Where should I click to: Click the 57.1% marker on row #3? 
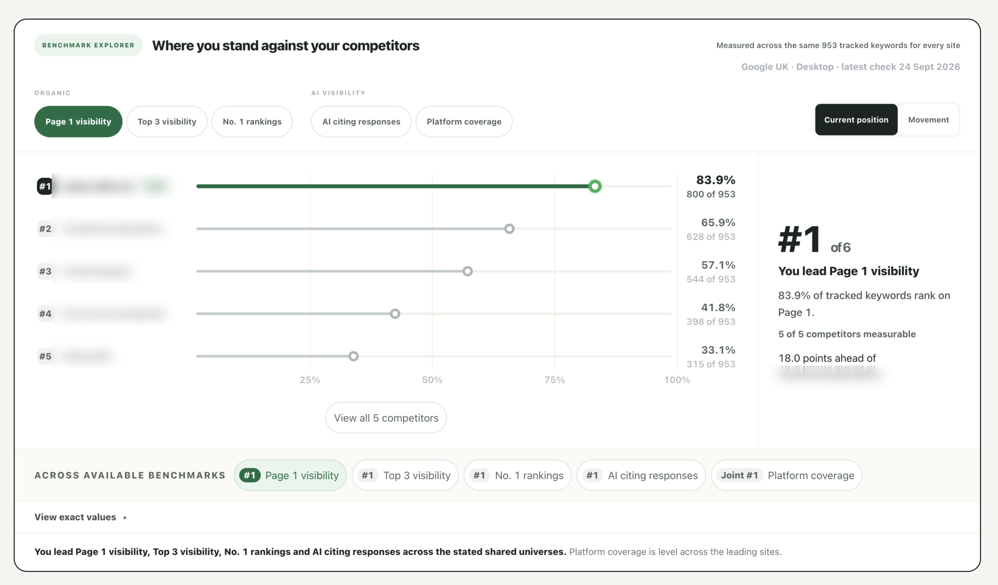tap(467, 271)
